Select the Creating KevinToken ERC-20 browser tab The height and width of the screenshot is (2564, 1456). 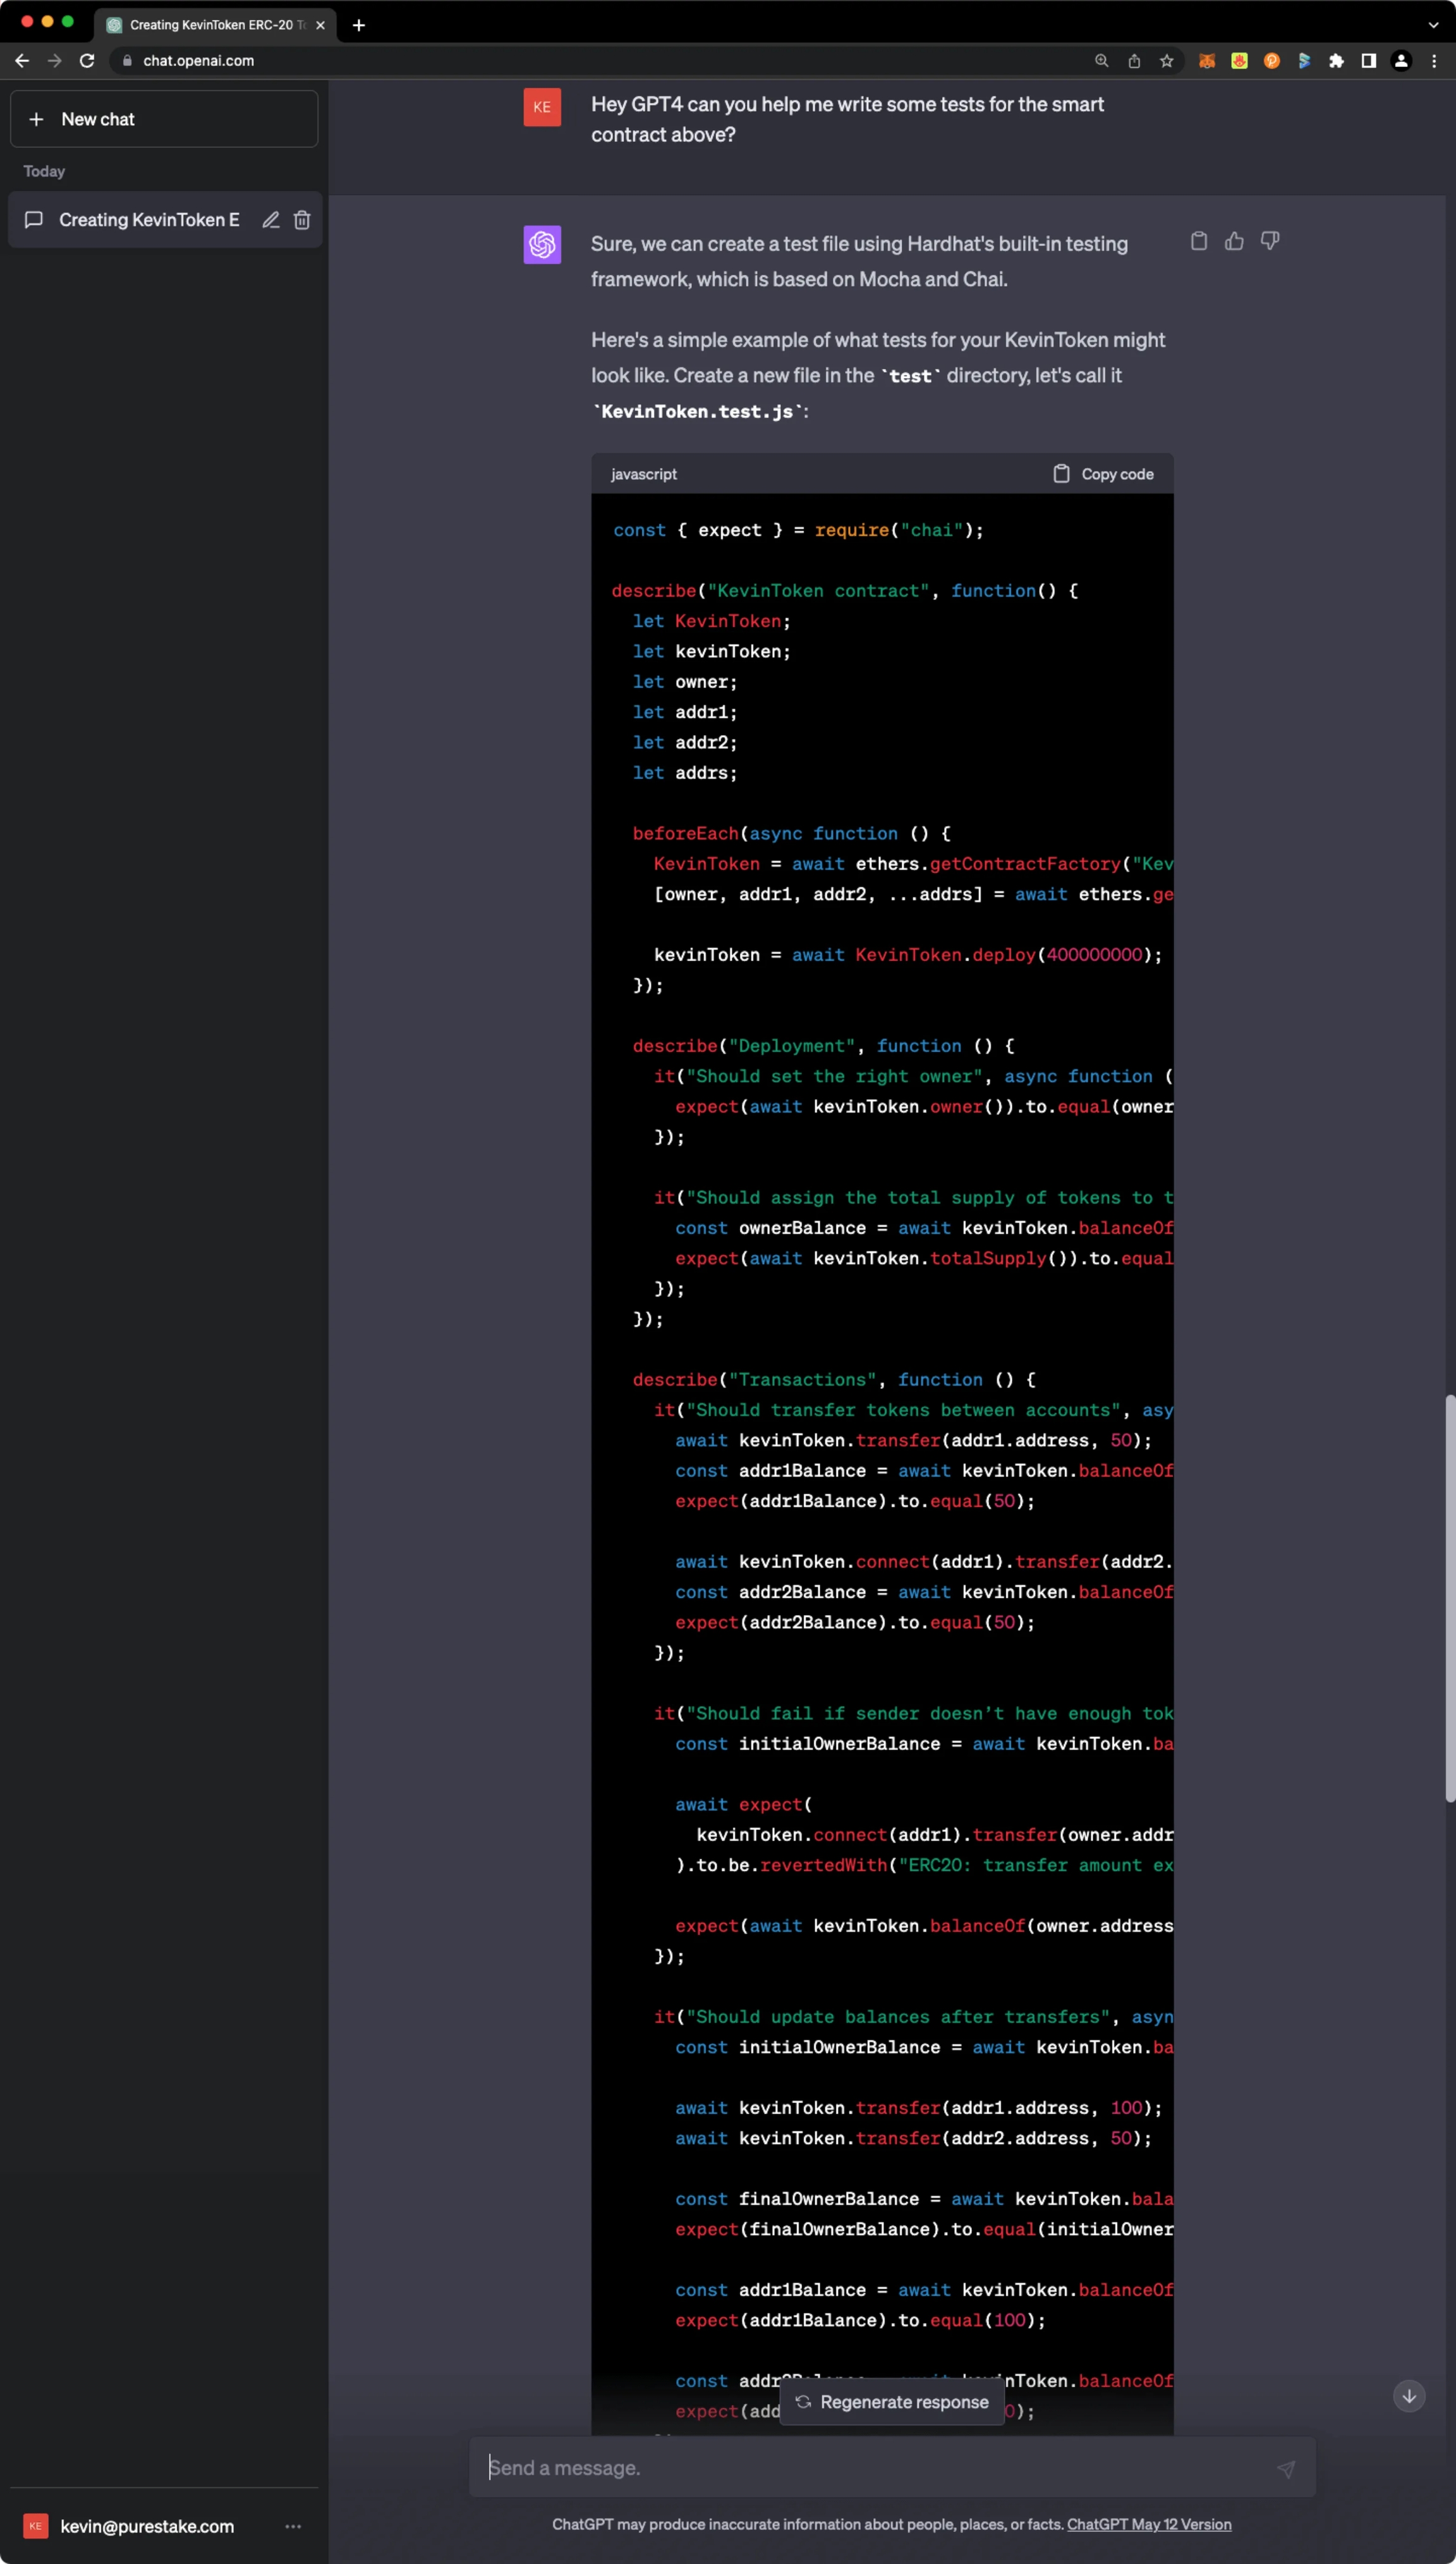pyautogui.click(x=210, y=25)
